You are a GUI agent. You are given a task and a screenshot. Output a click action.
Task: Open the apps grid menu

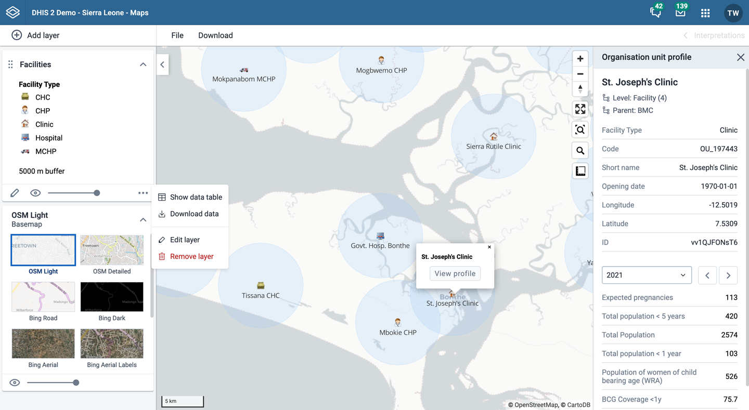click(x=705, y=13)
